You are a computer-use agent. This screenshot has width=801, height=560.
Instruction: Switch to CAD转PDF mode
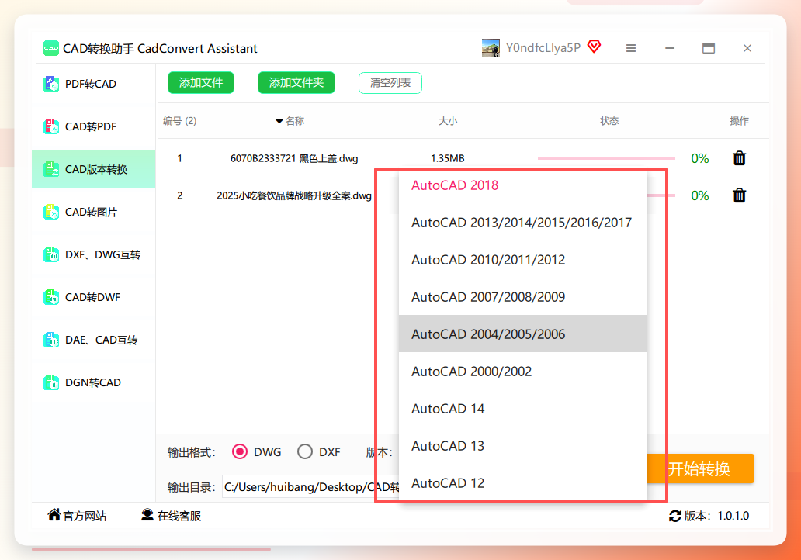(93, 126)
